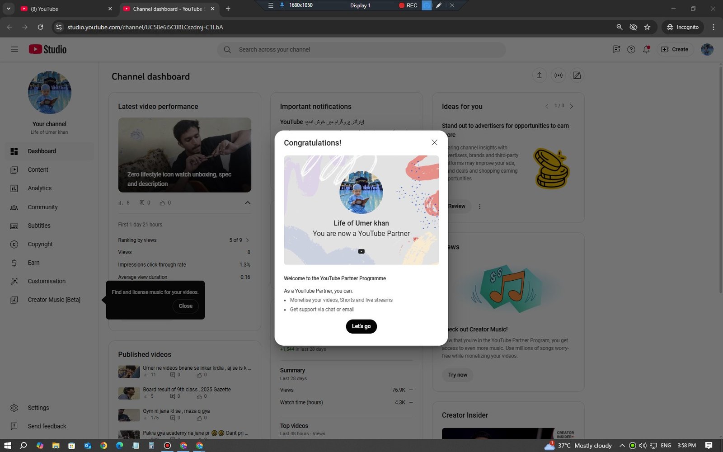Open the tab search dropdown arrow
723x452 pixels.
(x=8, y=9)
